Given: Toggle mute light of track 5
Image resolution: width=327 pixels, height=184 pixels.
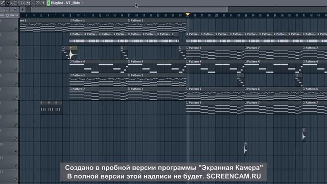Looking at the screenshot, I should [16, 84].
